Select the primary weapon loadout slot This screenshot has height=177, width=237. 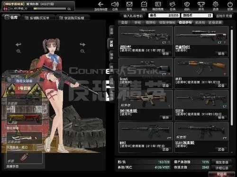(25, 99)
